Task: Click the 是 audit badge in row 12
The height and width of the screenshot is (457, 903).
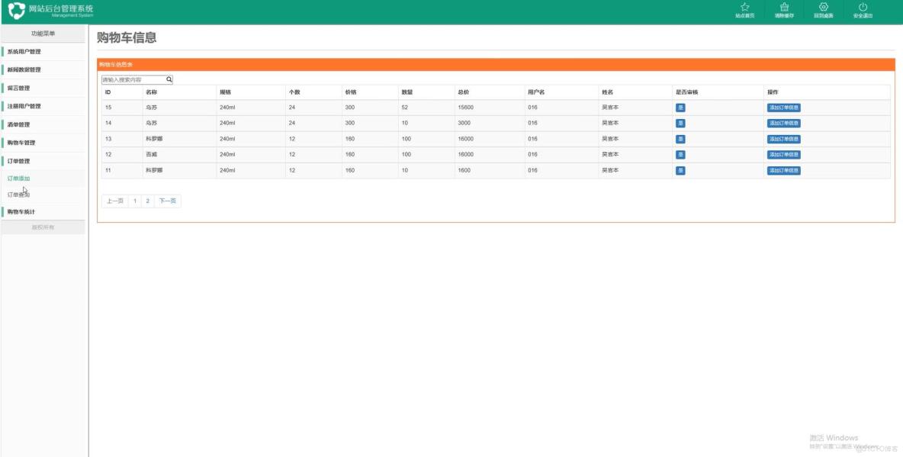Action: click(x=680, y=154)
